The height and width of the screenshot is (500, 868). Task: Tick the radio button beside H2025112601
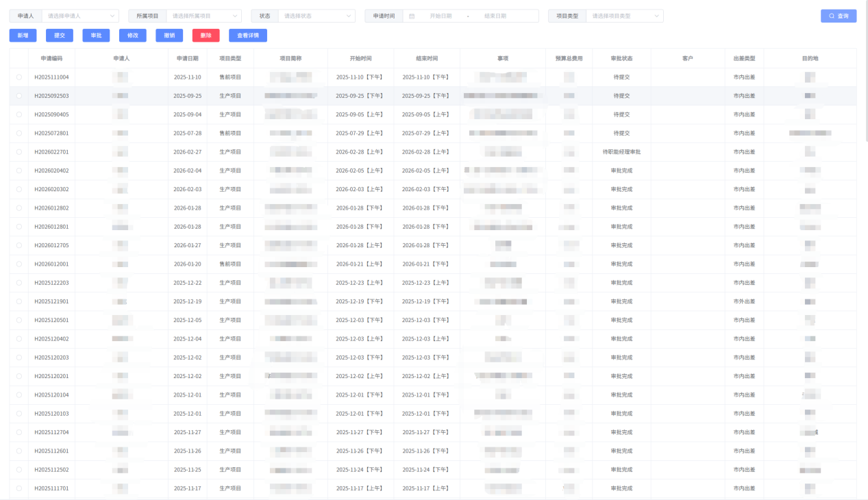19,451
